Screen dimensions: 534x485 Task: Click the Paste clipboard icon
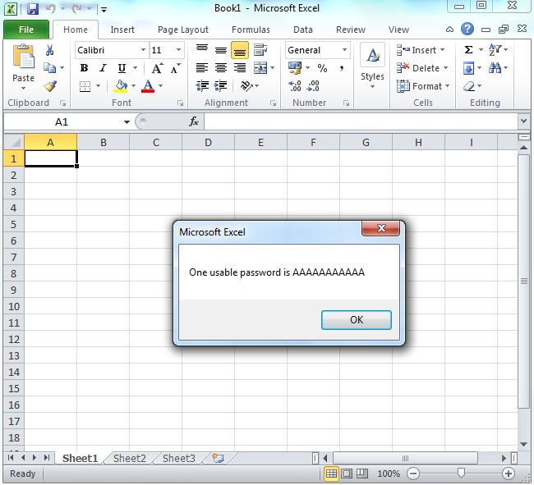[x=23, y=57]
